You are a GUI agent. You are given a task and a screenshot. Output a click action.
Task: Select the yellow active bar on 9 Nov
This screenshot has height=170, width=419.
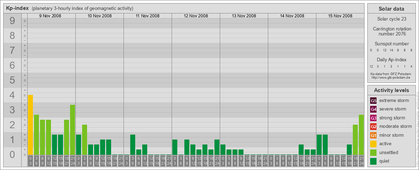(30, 125)
